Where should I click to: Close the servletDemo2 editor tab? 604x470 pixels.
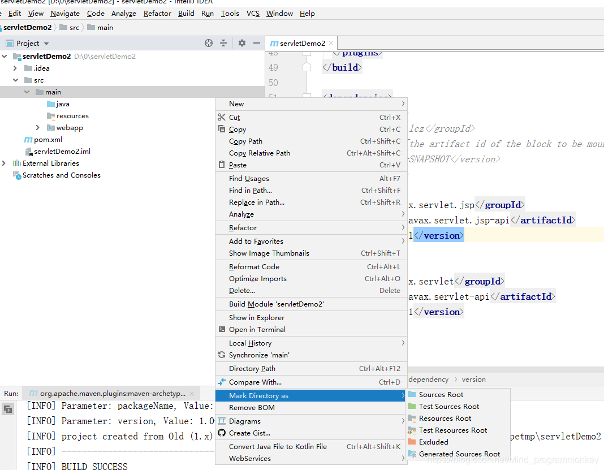pyautogui.click(x=331, y=43)
